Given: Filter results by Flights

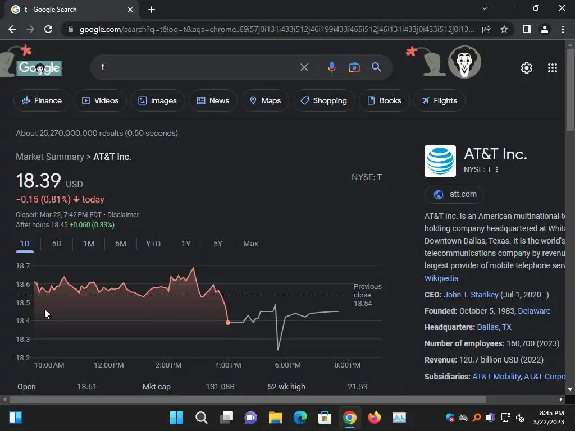Looking at the screenshot, I should pyautogui.click(x=439, y=100).
